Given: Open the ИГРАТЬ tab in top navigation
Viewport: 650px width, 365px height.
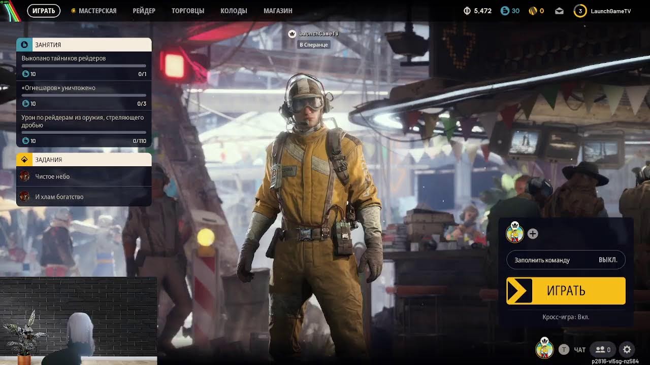Looking at the screenshot, I should (x=44, y=11).
